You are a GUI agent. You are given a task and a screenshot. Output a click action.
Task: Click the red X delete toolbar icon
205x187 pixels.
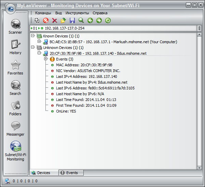click(x=54, y=21)
